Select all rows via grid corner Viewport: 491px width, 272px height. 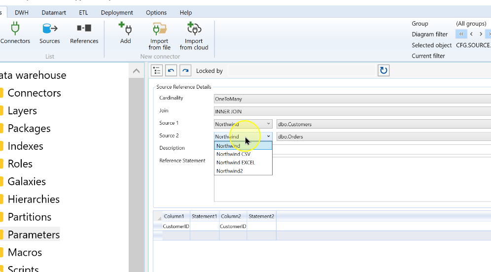coord(158,216)
